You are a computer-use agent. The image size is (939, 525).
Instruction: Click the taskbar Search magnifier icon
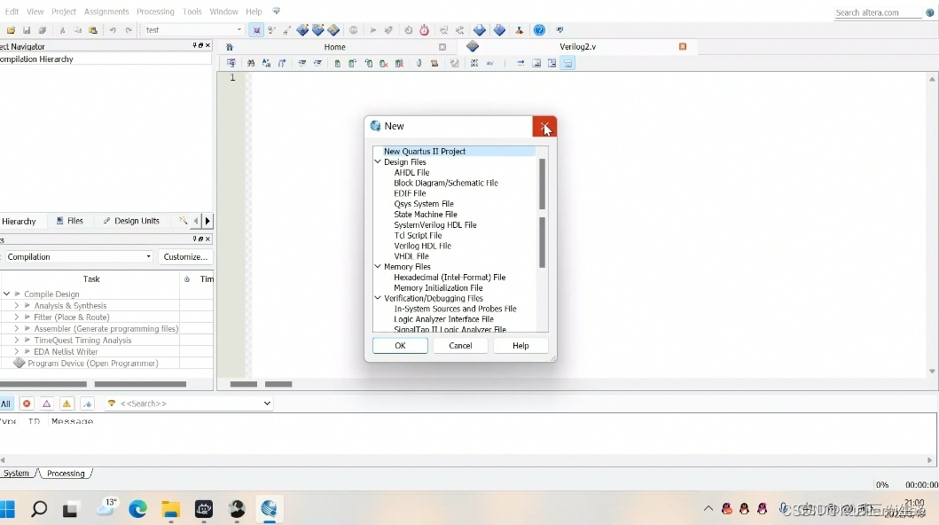pyautogui.click(x=39, y=509)
